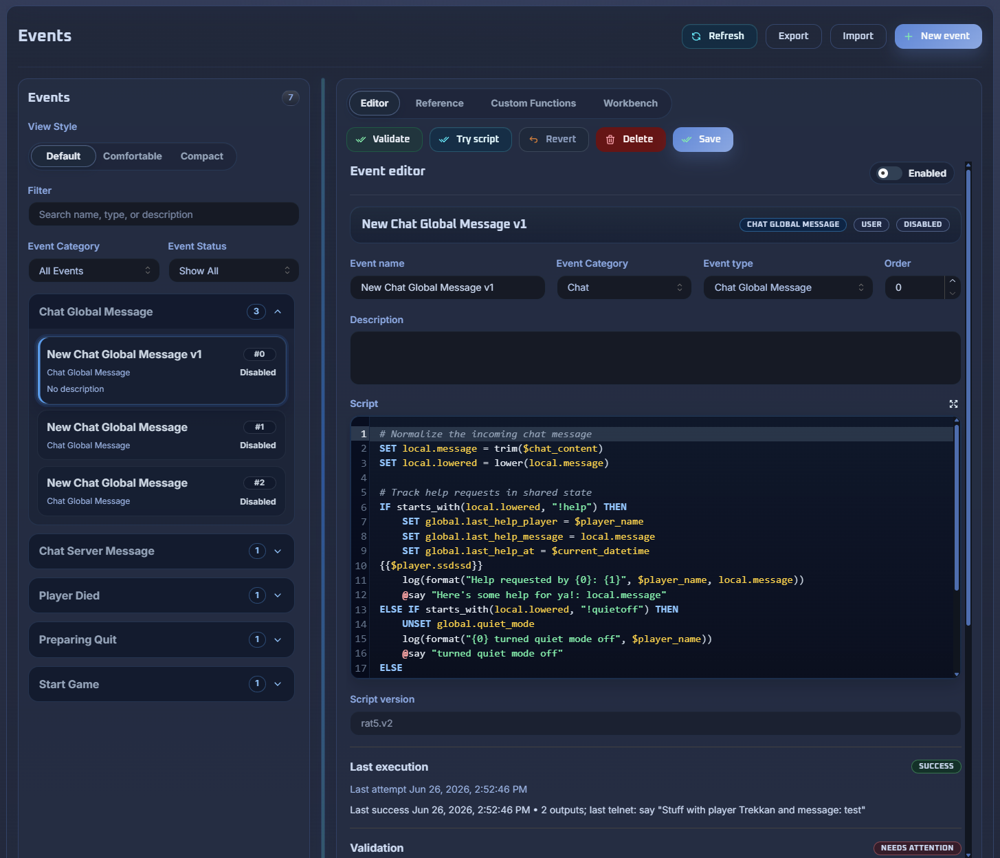Click the event editor panel scrollbar
This screenshot has width=1000, height=858.
pyautogui.click(x=968, y=397)
